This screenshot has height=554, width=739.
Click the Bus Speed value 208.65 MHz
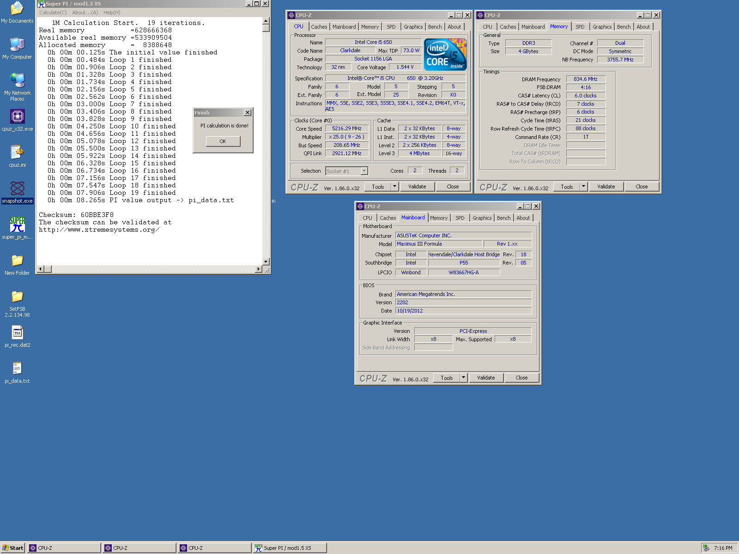[347, 145]
